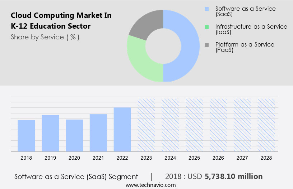Click the gray Platform-as-a-Service legend swatch
Screen dimensions: 293x189
(206, 45)
